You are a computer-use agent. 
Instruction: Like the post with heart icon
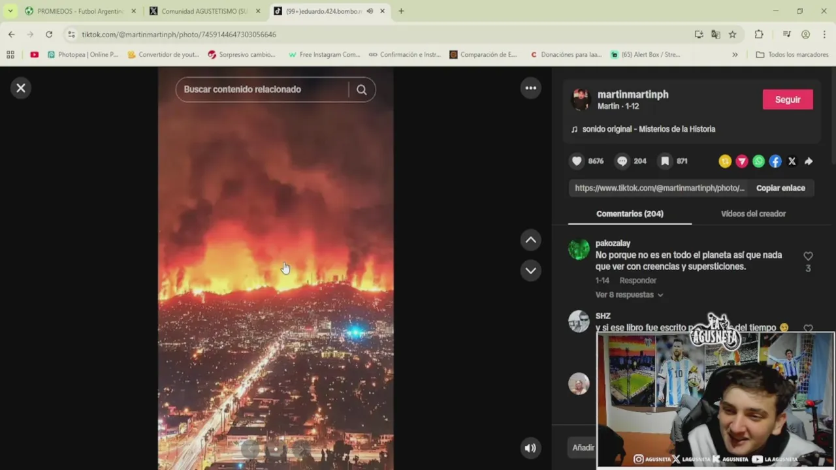tap(577, 161)
